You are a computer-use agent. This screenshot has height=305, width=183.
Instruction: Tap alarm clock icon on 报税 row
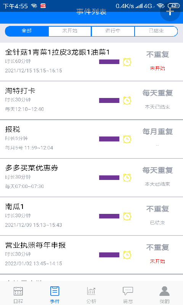pyautogui.click(x=127, y=139)
